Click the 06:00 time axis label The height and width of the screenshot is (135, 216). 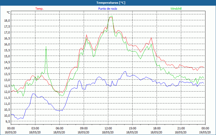pos(59,129)
